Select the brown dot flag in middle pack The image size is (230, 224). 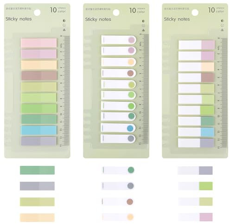pos(119,73)
